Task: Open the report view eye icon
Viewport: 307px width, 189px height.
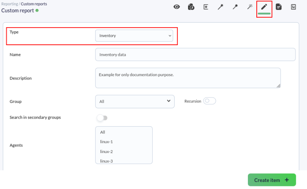Action: point(177,7)
